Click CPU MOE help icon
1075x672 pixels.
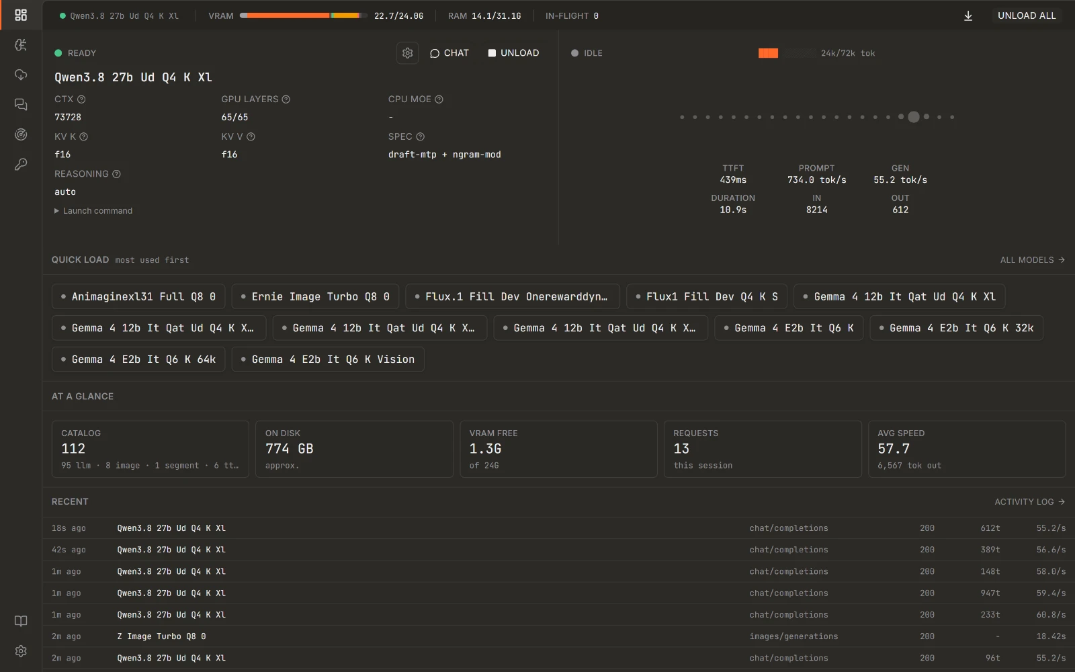439,99
